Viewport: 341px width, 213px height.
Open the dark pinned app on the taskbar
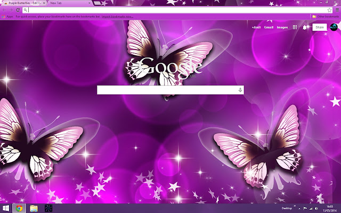click(x=48, y=208)
